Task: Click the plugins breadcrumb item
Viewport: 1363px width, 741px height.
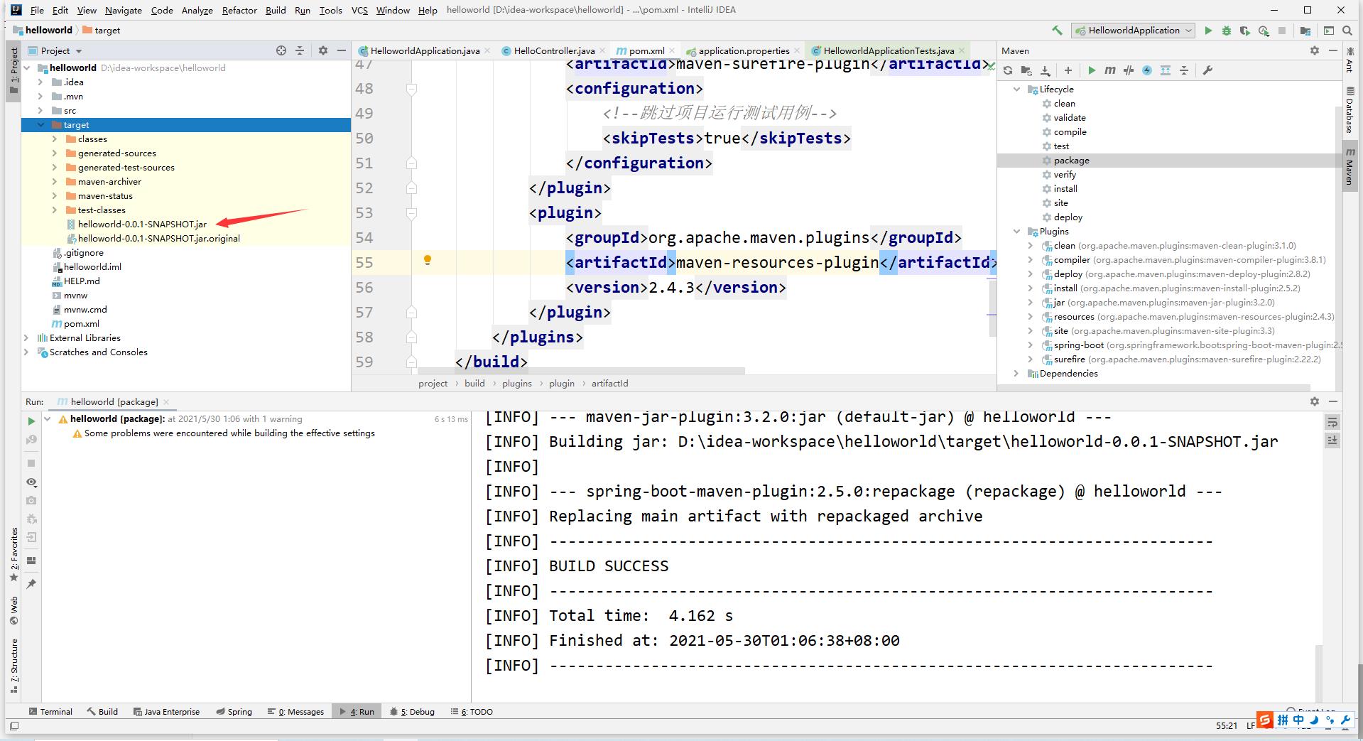Action: click(x=516, y=383)
